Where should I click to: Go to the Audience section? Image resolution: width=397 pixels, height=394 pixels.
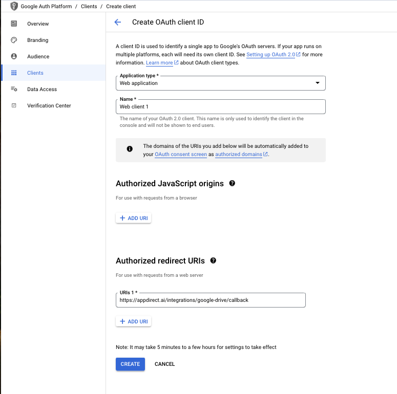tap(53, 56)
